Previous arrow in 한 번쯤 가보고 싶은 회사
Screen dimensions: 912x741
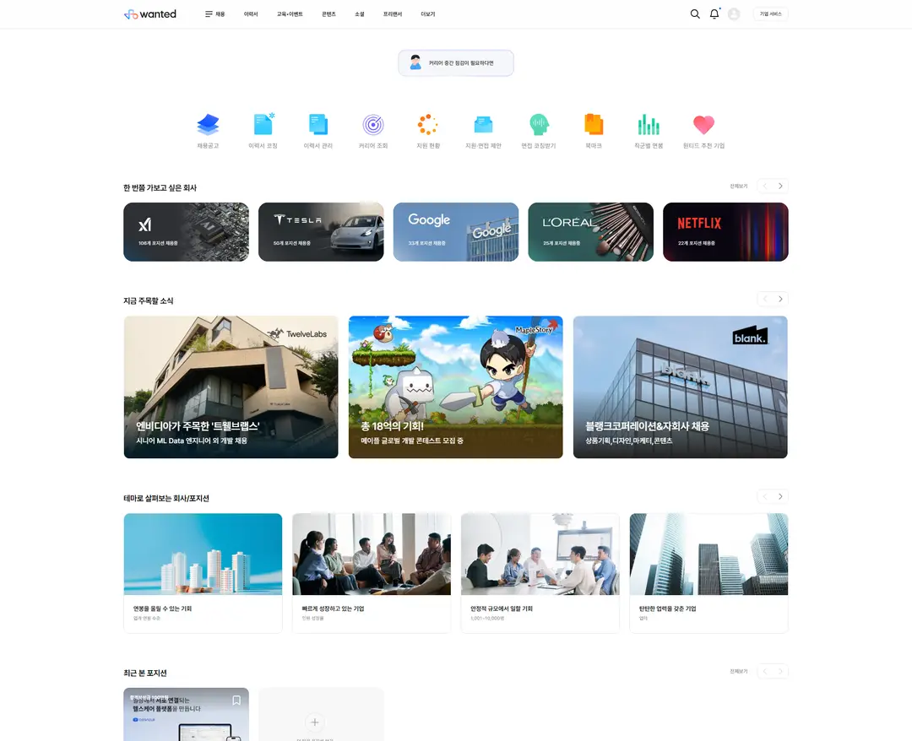click(x=765, y=186)
